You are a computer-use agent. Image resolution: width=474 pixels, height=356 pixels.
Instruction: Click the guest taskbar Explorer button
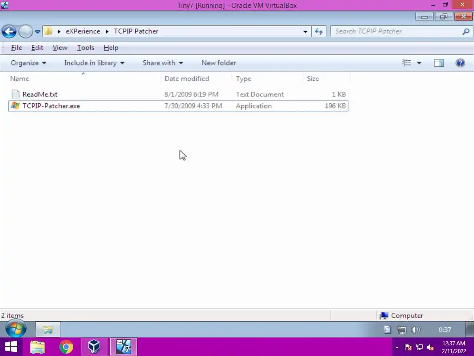click(48, 330)
